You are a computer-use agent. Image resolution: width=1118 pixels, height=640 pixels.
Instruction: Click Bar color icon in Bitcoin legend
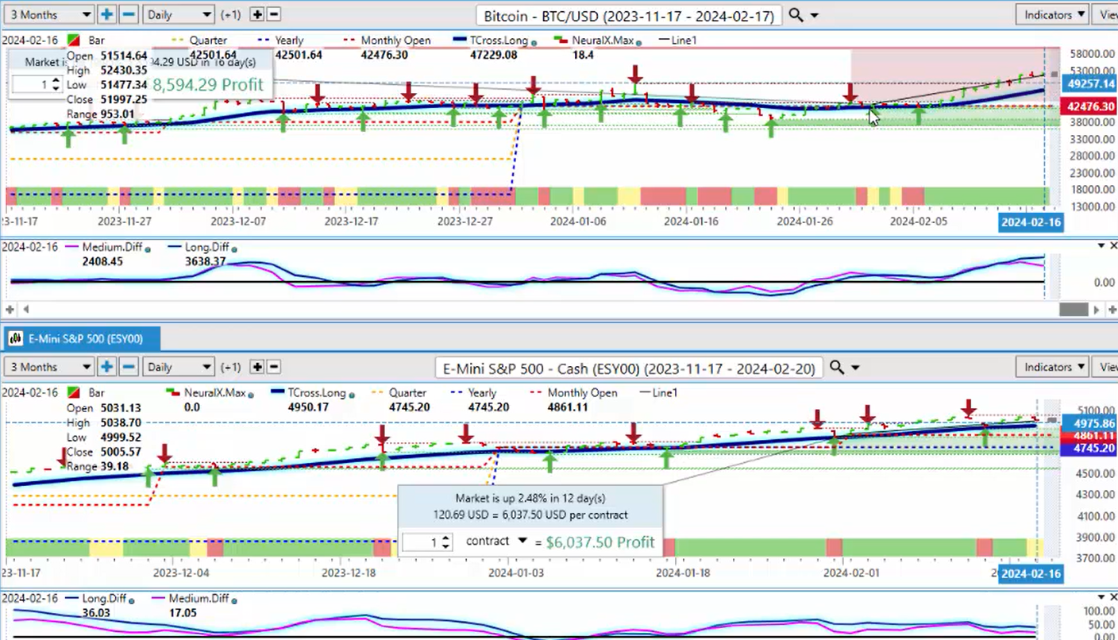point(74,40)
